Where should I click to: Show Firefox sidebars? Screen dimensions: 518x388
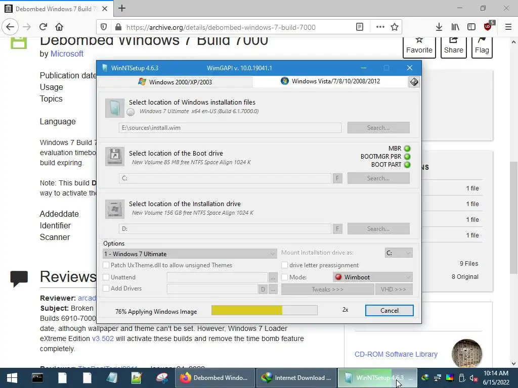click(471, 27)
